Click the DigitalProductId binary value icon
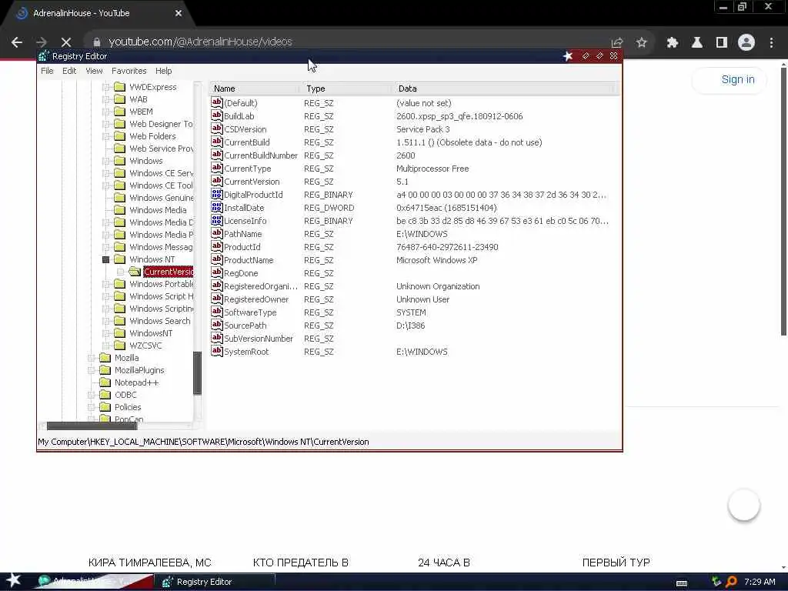788x591 pixels. [x=216, y=194]
